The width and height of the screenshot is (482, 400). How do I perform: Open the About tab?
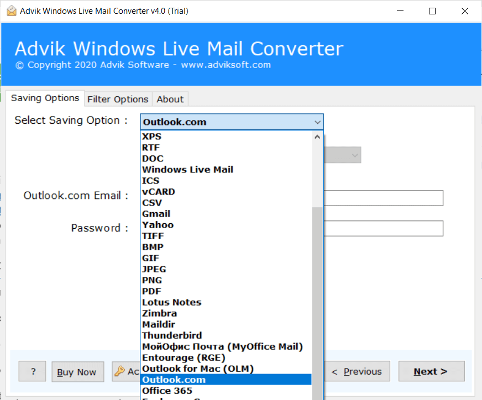click(170, 99)
